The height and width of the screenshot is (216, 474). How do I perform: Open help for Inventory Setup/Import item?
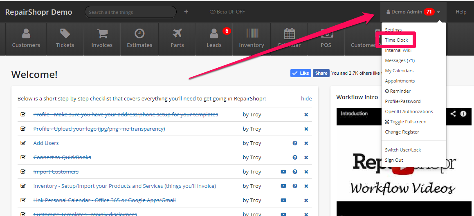pyautogui.click(x=295, y=186)
